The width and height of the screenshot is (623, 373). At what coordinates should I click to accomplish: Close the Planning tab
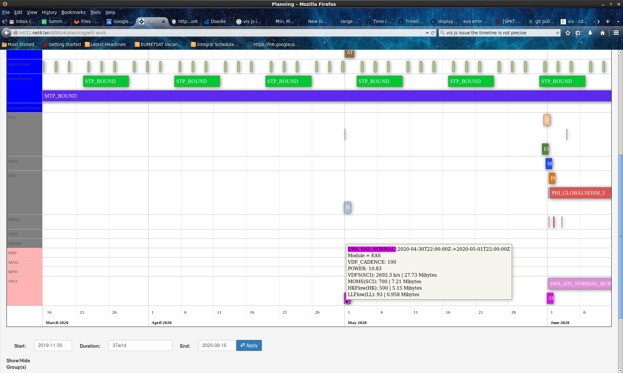pyautogui.click(x=164, y=22)
